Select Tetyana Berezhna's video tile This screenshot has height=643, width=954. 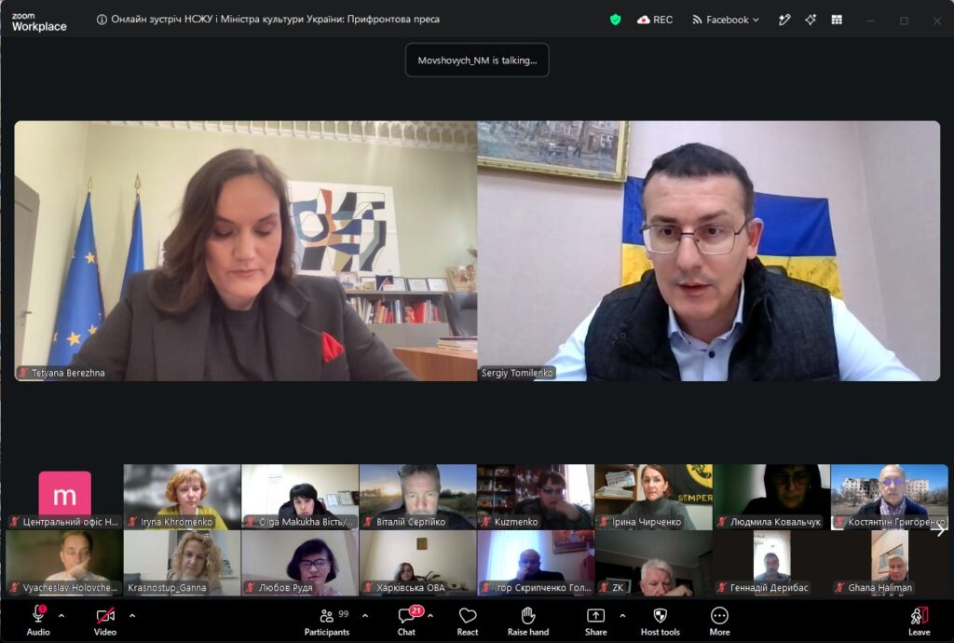coord(246,251)
